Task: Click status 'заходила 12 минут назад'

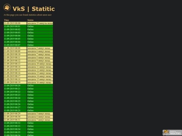Action: tap(40, 70)
